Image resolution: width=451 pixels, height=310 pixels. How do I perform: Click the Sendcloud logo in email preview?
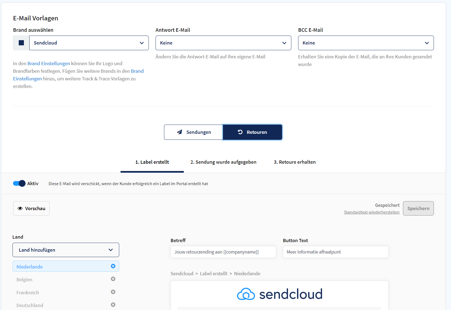coord(279,294)
